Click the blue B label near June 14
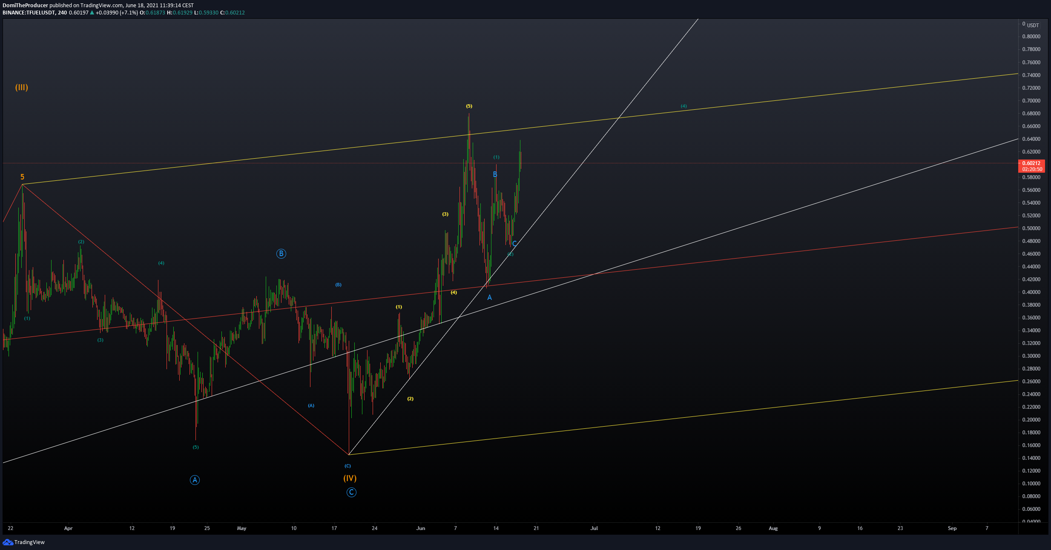The height and width of the screenshot is (550, 1051). tap(495, 174)
